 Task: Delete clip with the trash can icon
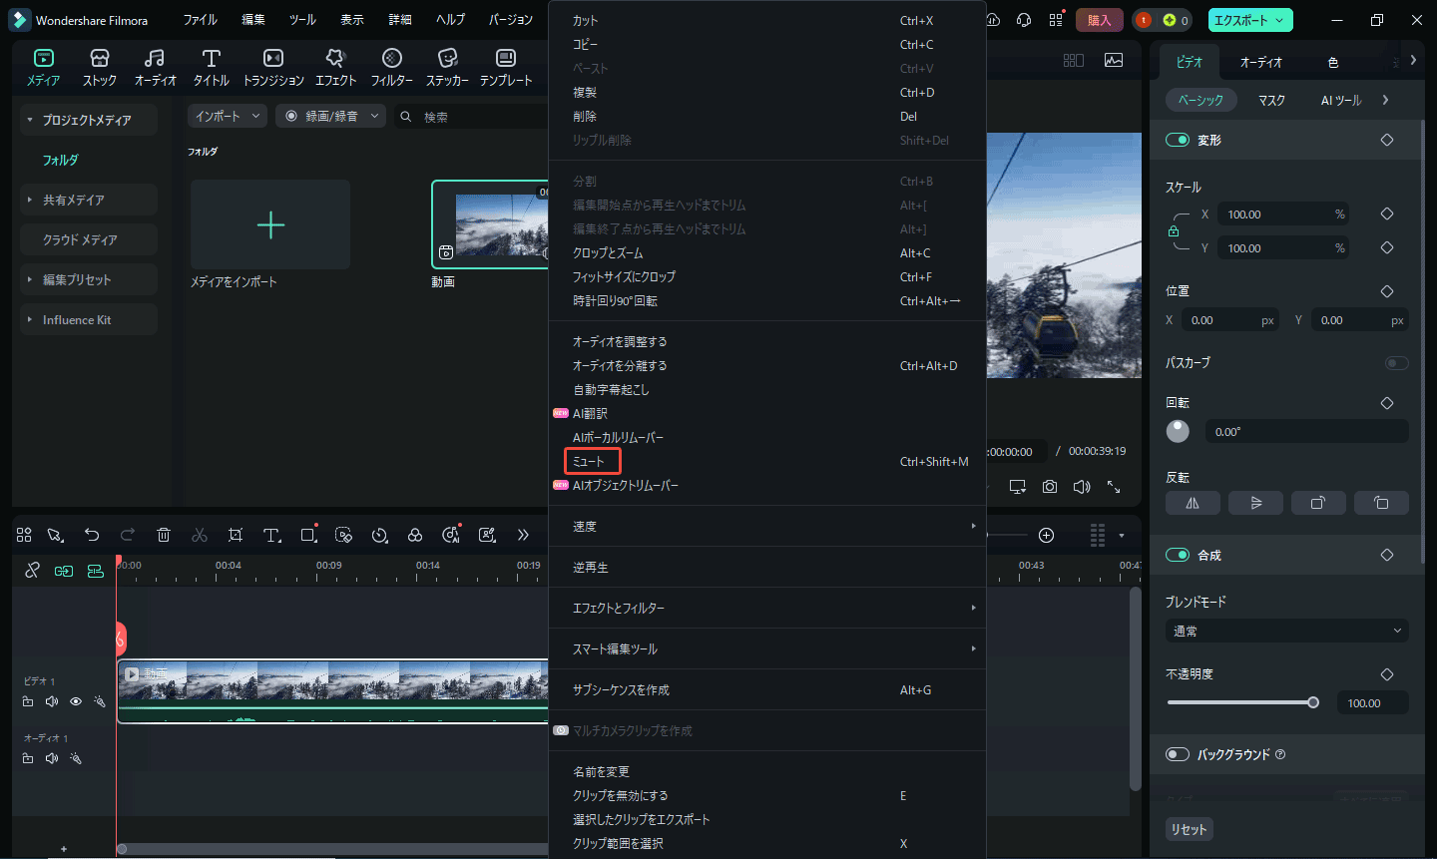[164, 536]
